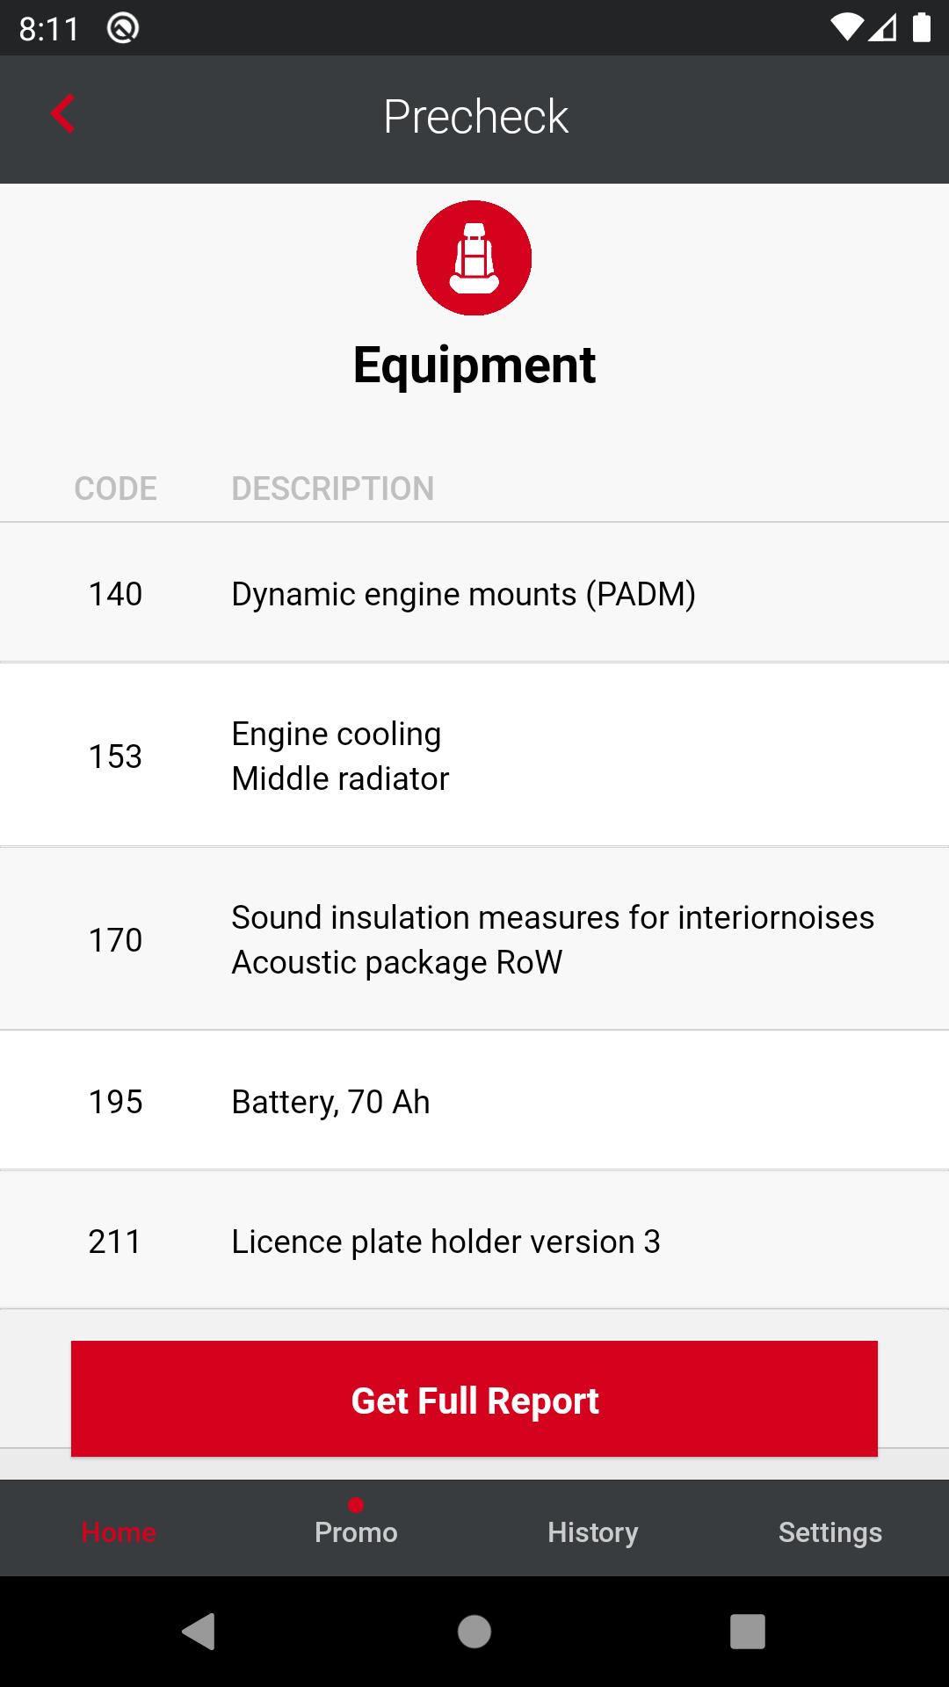Tap the red Promo notification dot
The image size is (949, 1687).
[356, 1505]
